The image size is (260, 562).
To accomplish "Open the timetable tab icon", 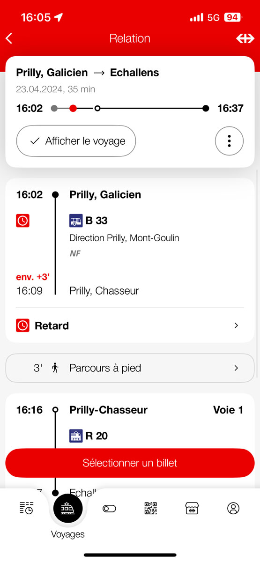I will point(26,508).
